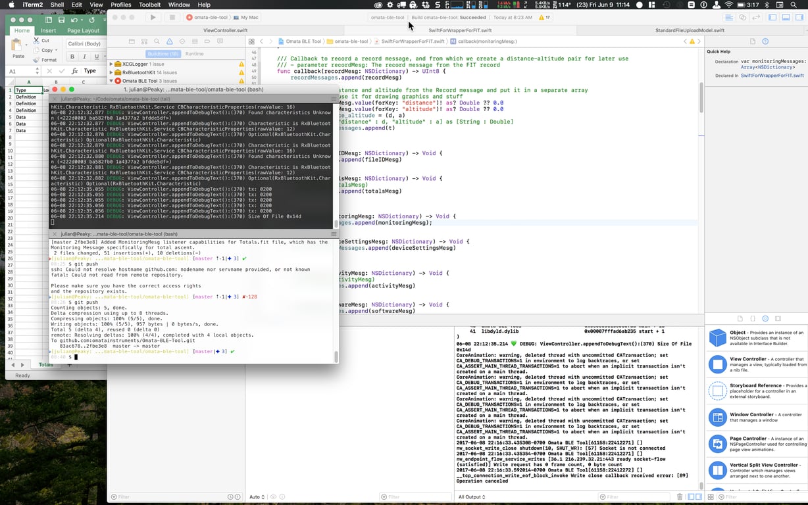Viewport: 808px width, 505px height.
Task: Go forward in editor history
Action: coord(270,41)
